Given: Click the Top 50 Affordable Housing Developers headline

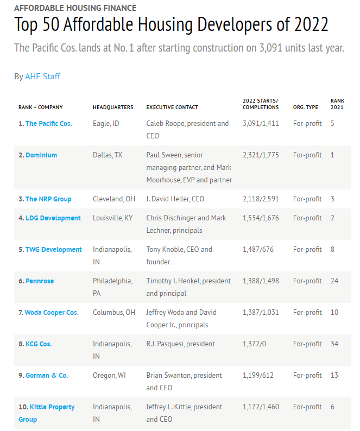Looking at the screenshot, I should click(x=172, y=24).
